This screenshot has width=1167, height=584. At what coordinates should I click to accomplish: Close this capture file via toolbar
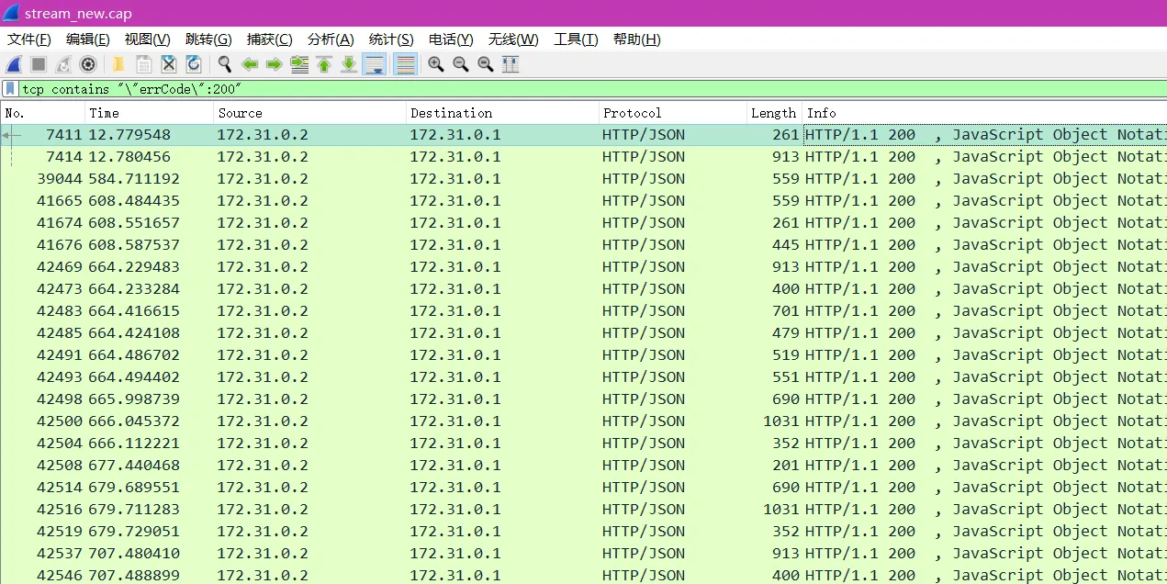[169, 64]
